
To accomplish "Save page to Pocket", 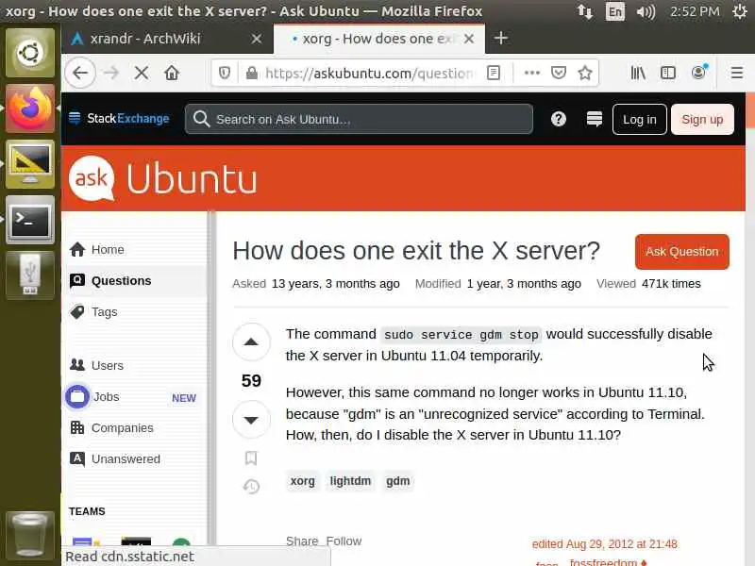I will tap(559, 74).
